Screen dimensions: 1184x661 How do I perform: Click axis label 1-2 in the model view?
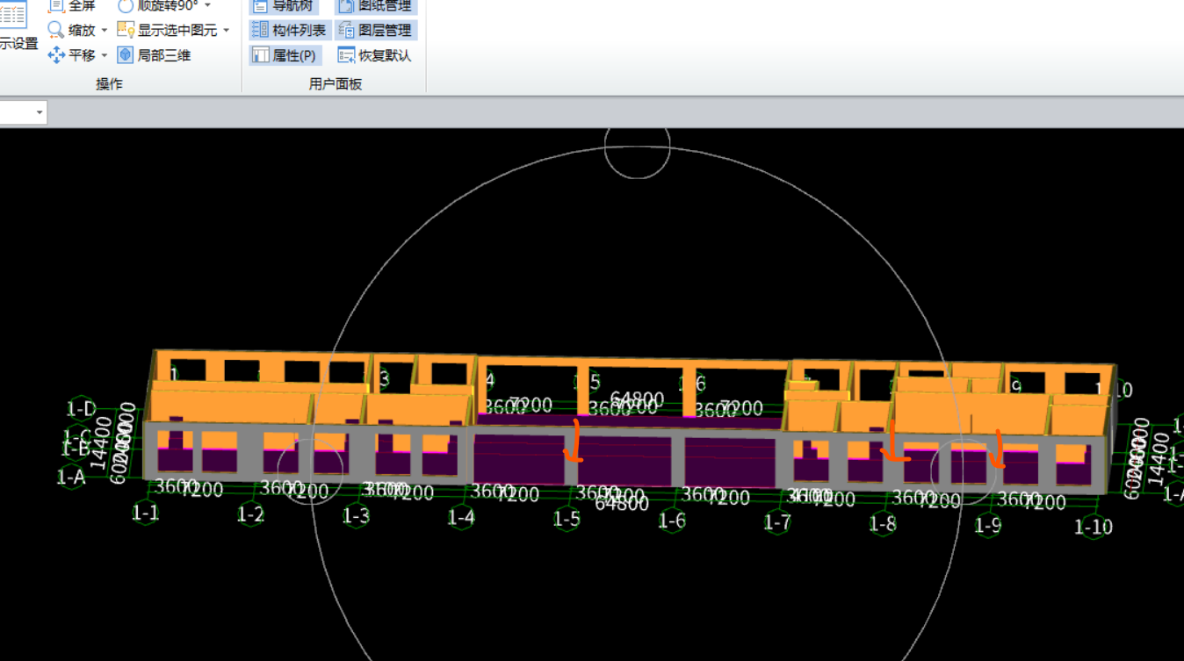(x=250, y=514)
